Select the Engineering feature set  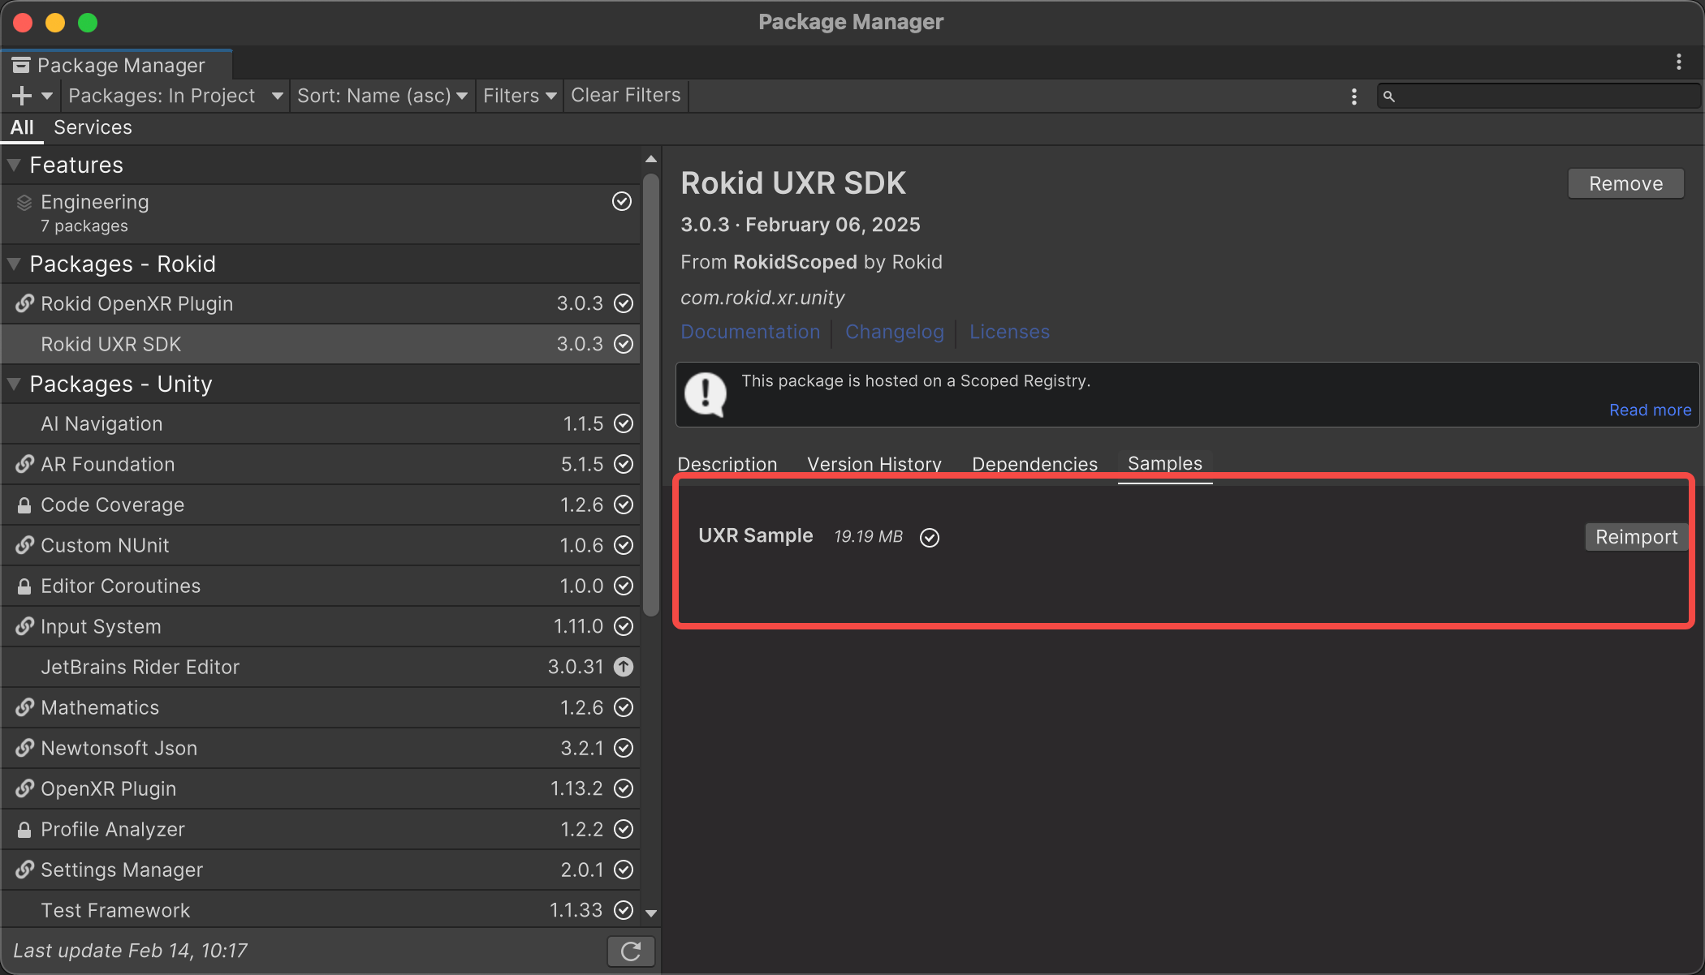[321, 213]
